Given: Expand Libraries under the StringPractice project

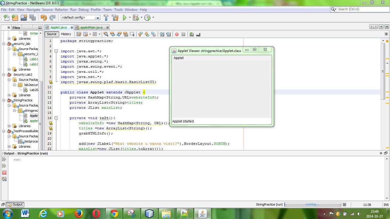Looking at the screenshot, I should pyautogui.click(x=9, y=126).
